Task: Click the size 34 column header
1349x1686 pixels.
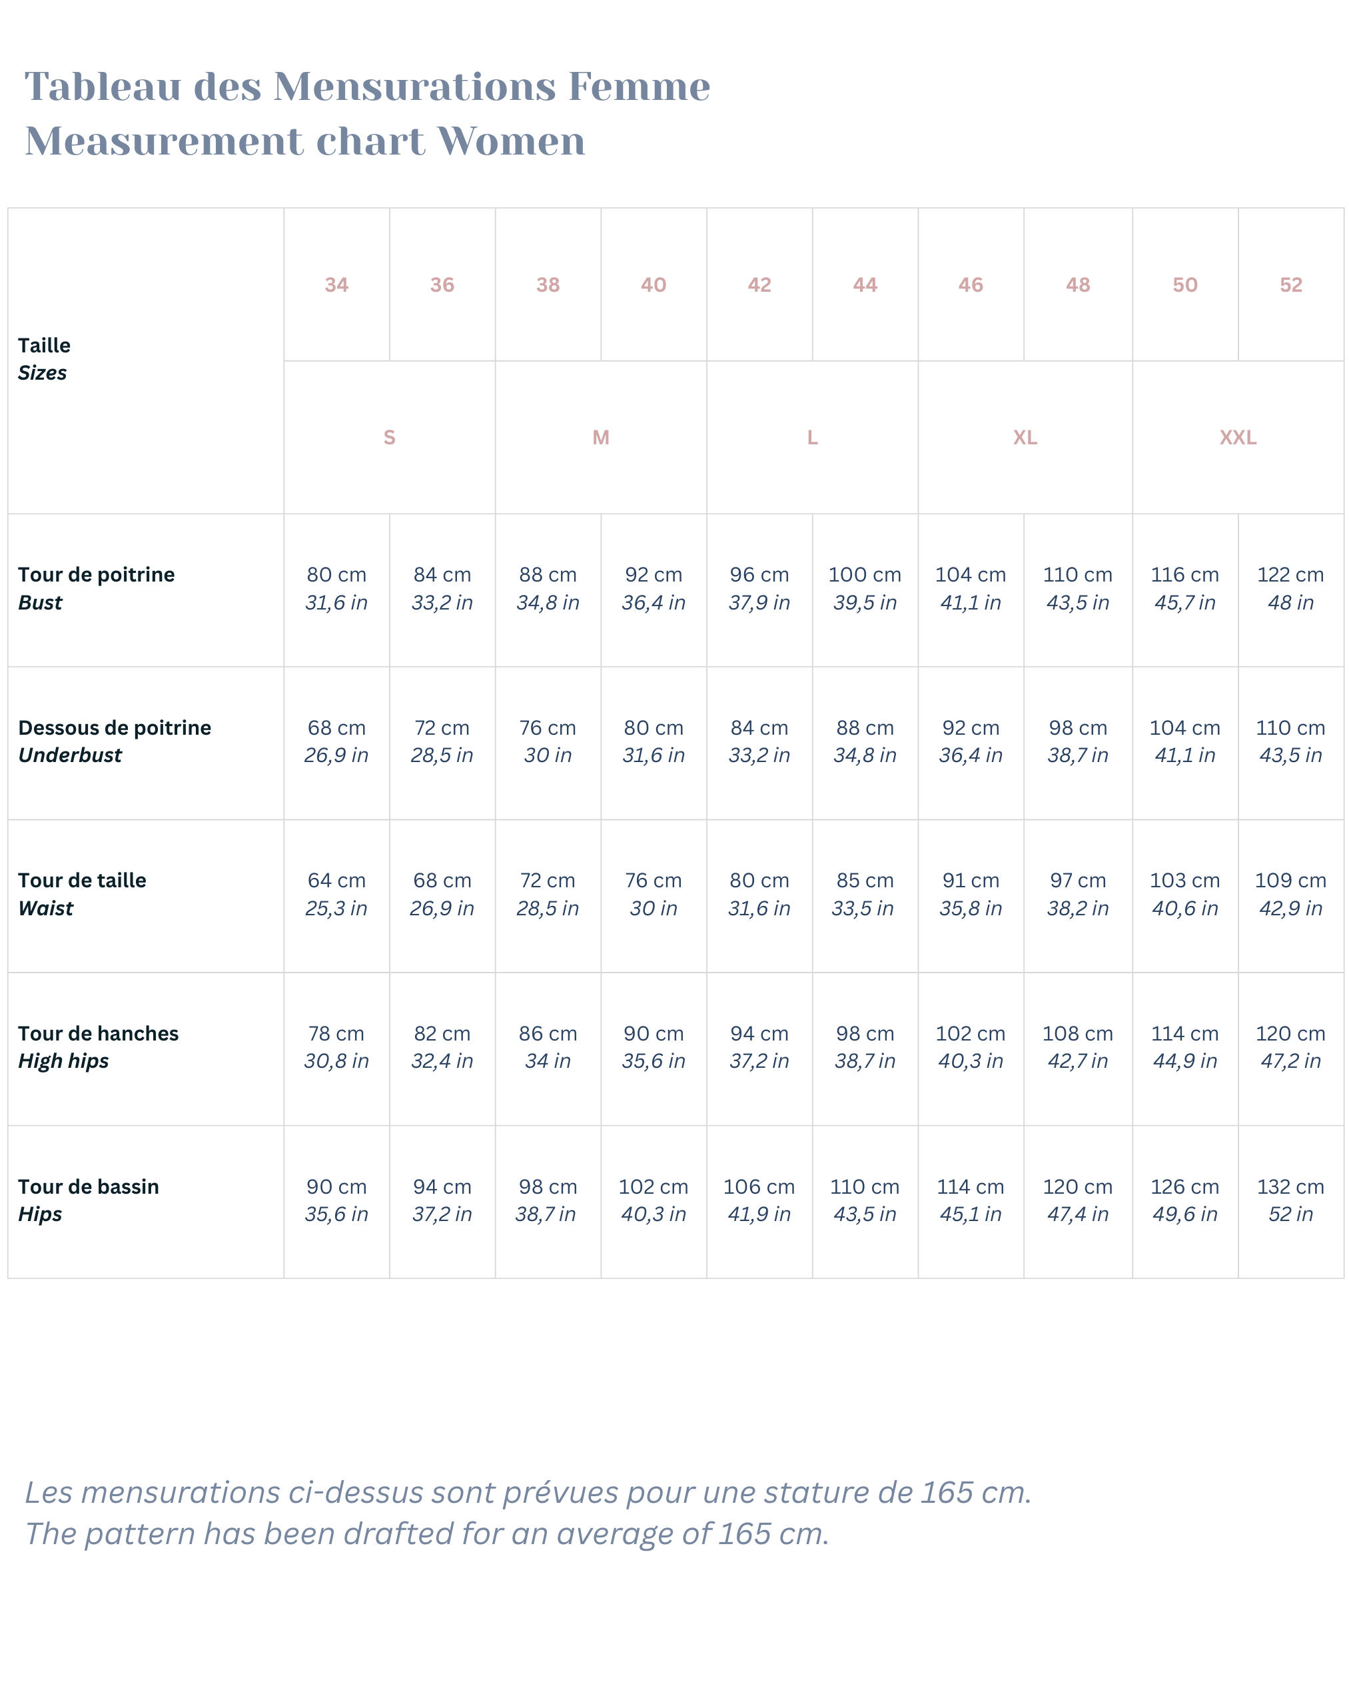Action: (x=336, y=284)
